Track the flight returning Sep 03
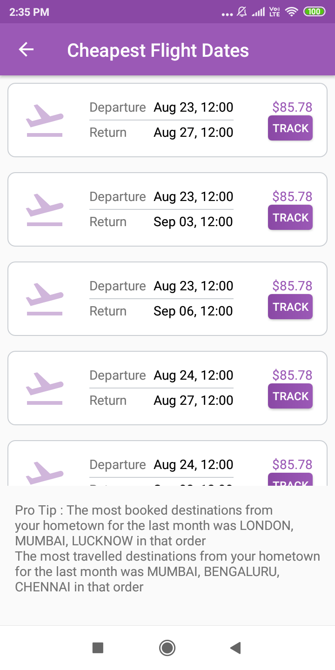 coord(290,218)
